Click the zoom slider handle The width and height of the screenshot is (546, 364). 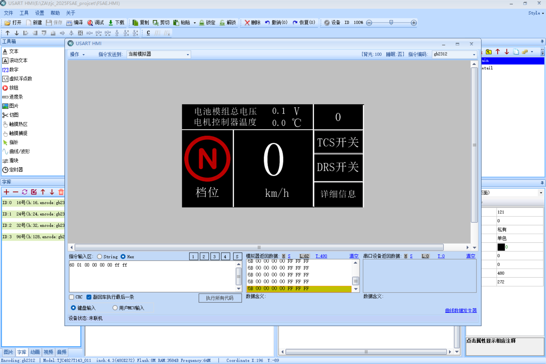coord(391,23)
